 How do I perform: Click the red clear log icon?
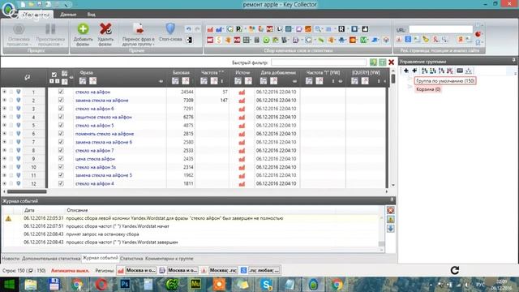(391, 210)
